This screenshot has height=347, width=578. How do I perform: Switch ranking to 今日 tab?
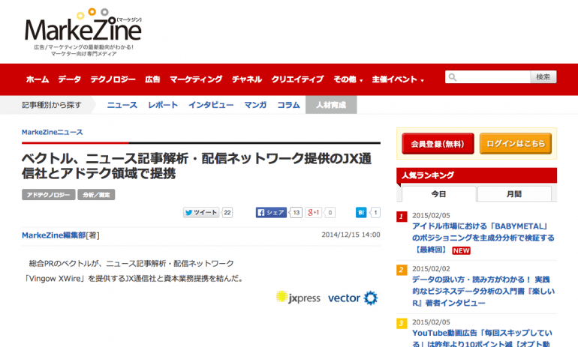(438, 194)
